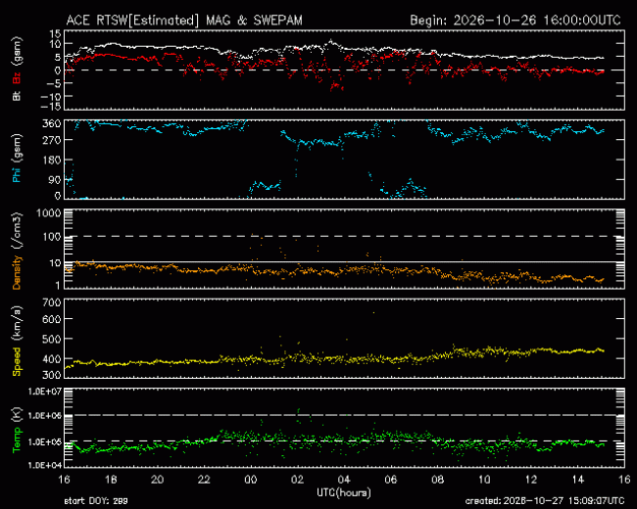Click the '90' tick label on the Phi panel
The width and height of the screenshot is (637, 509).
(55, 180)
